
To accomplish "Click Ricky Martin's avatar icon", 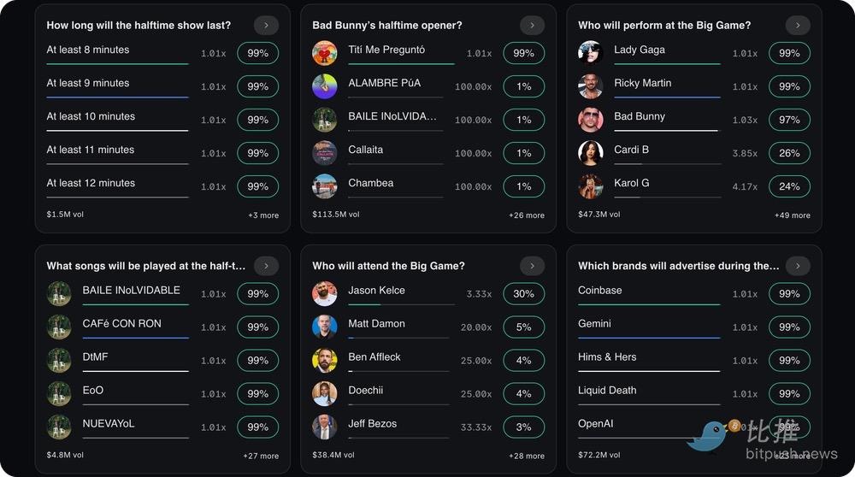I will click(x=590, y=86).
